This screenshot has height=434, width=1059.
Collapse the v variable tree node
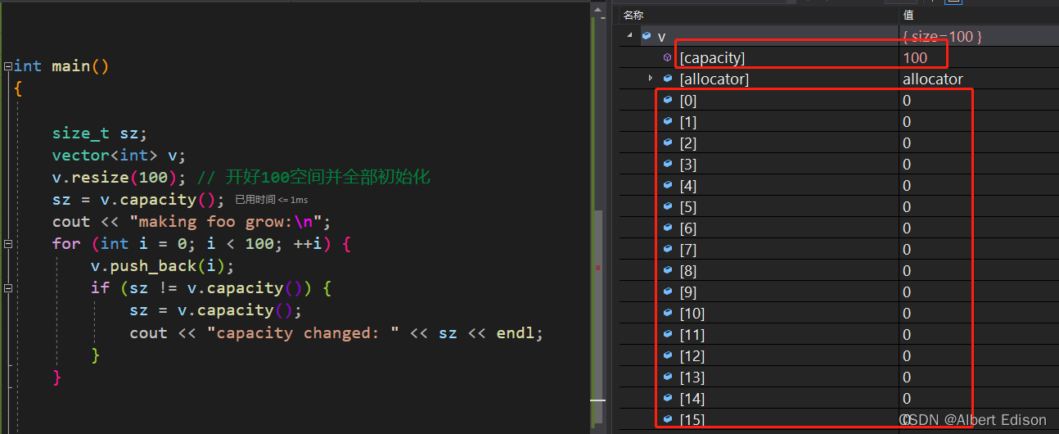tap(629, 36)
